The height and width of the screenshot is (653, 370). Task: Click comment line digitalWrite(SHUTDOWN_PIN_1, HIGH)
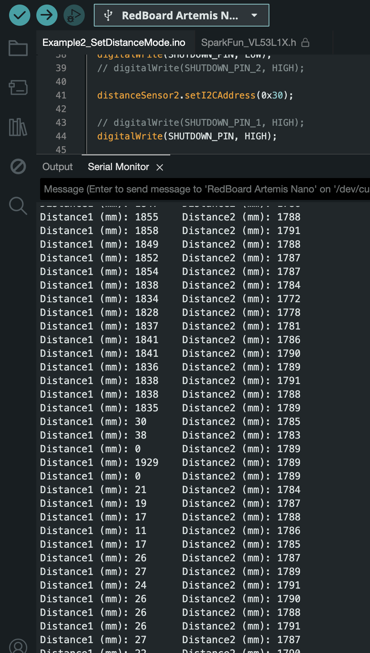pos(201,122)
